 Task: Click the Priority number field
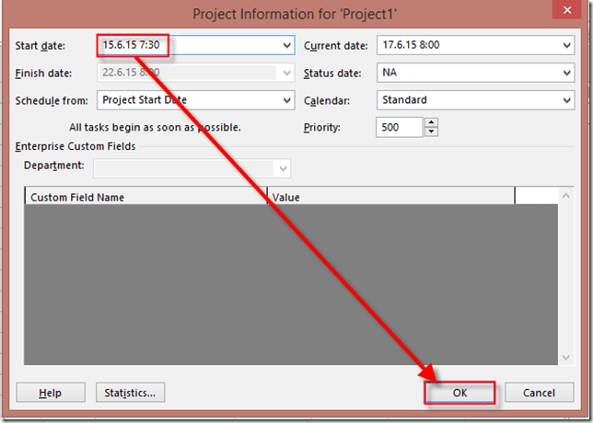point(399,128)
